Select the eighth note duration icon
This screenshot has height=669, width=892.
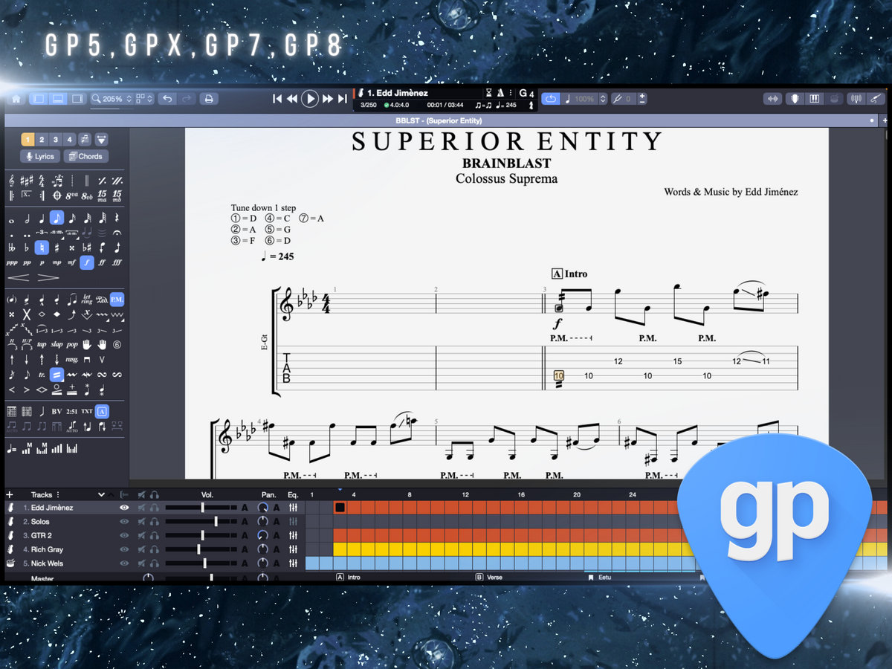click(x=59, y=217)
